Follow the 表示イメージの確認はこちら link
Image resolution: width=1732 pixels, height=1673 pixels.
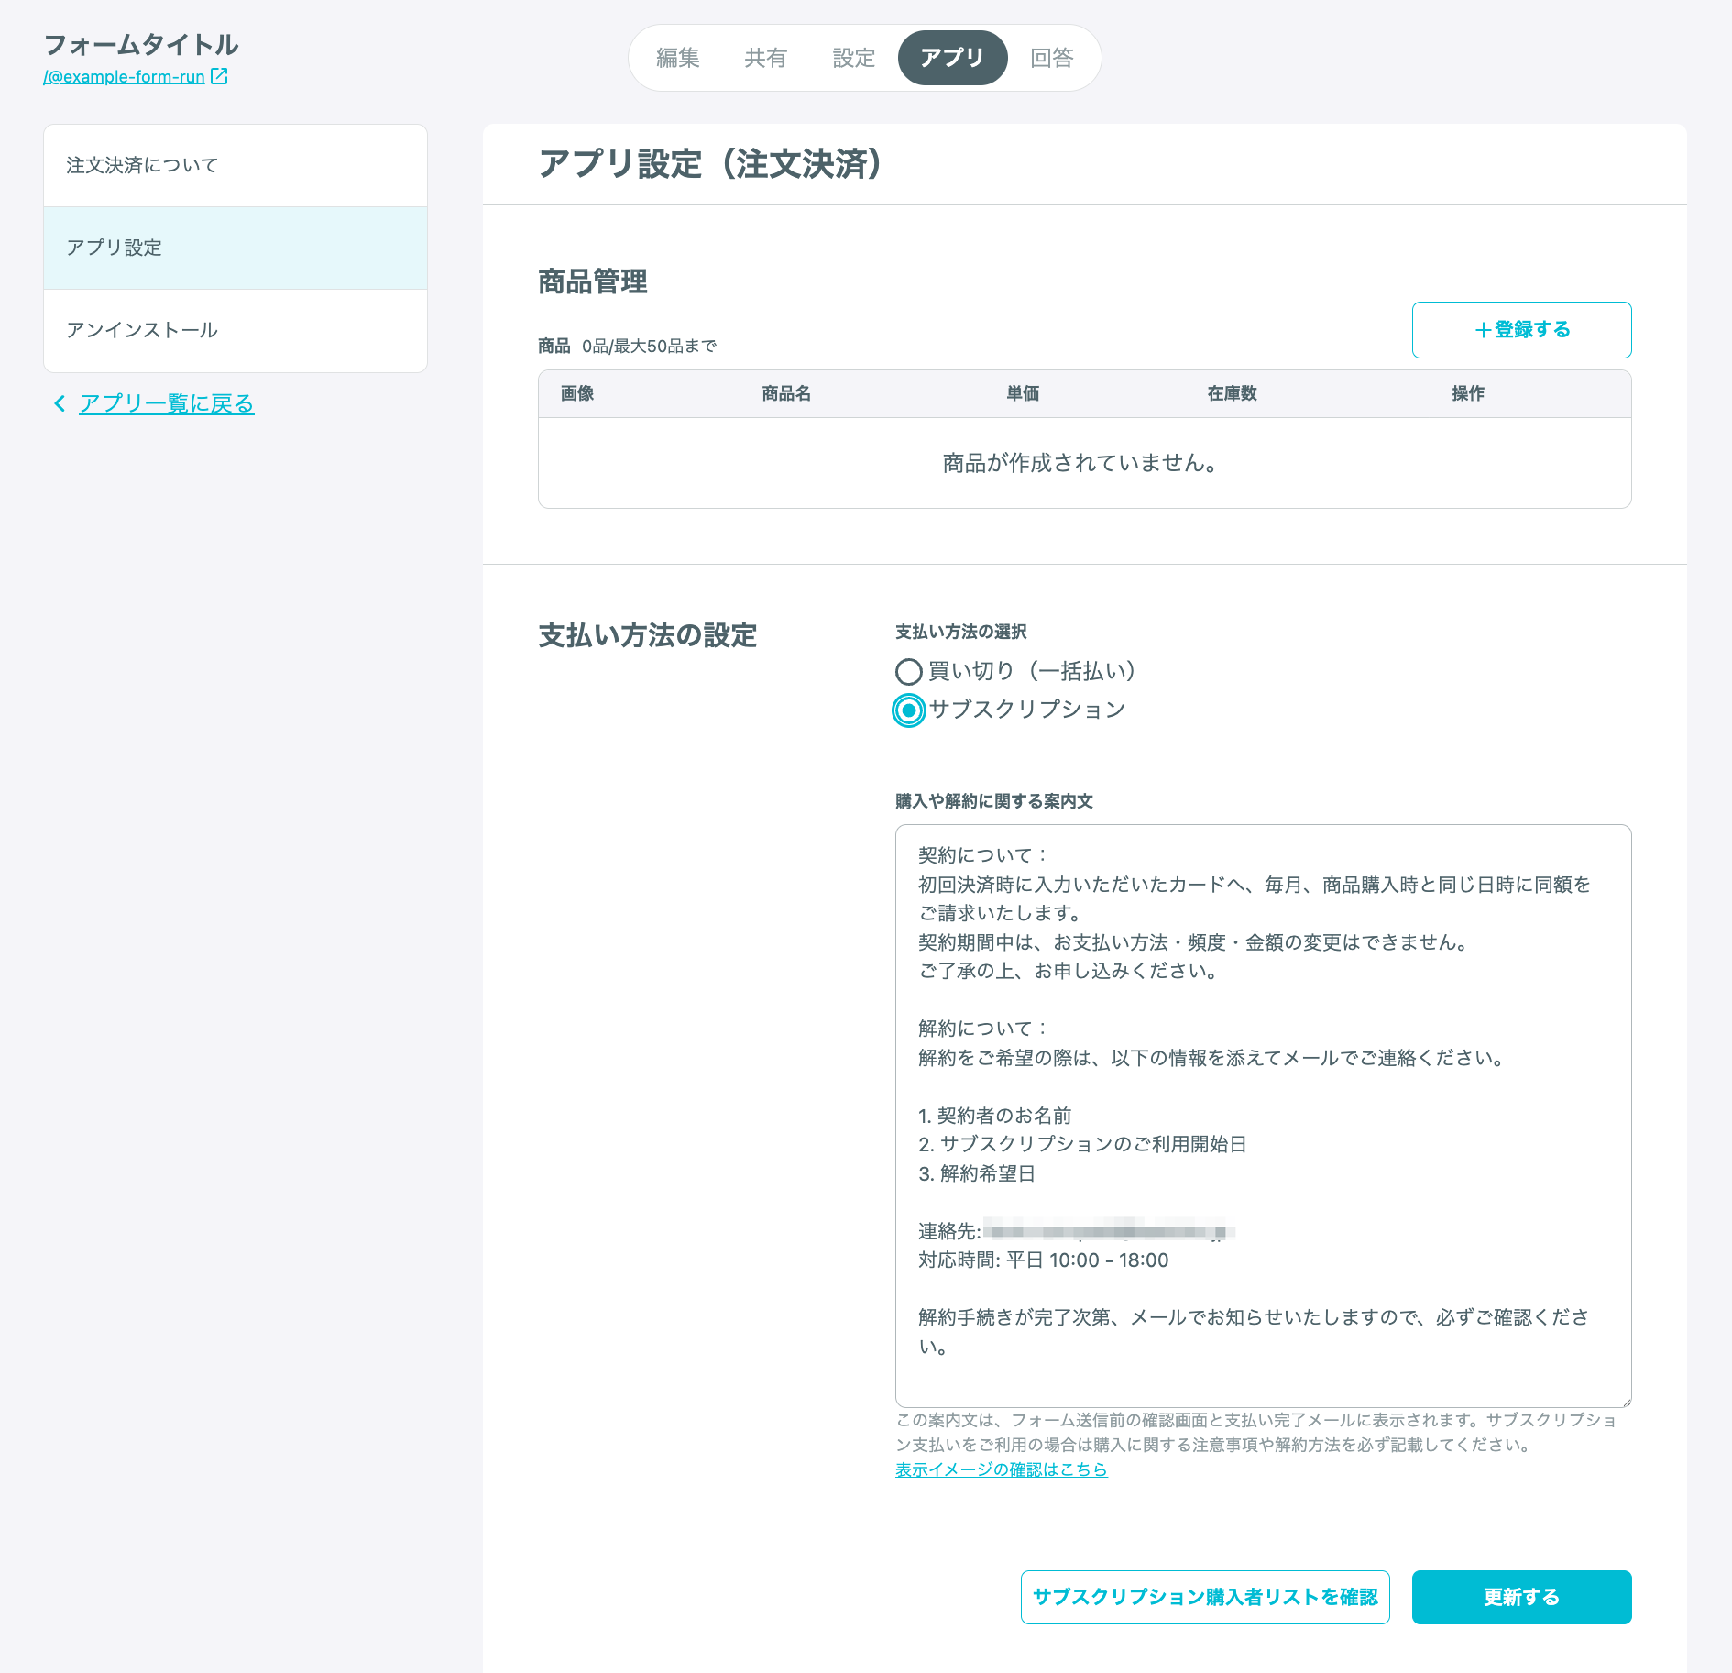tap(1002, 1469)
